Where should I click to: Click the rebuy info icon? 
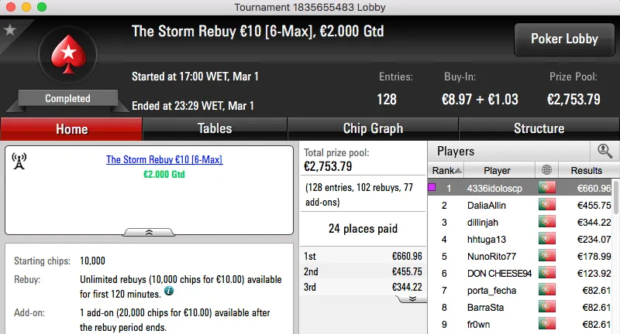tap(168, 292)
